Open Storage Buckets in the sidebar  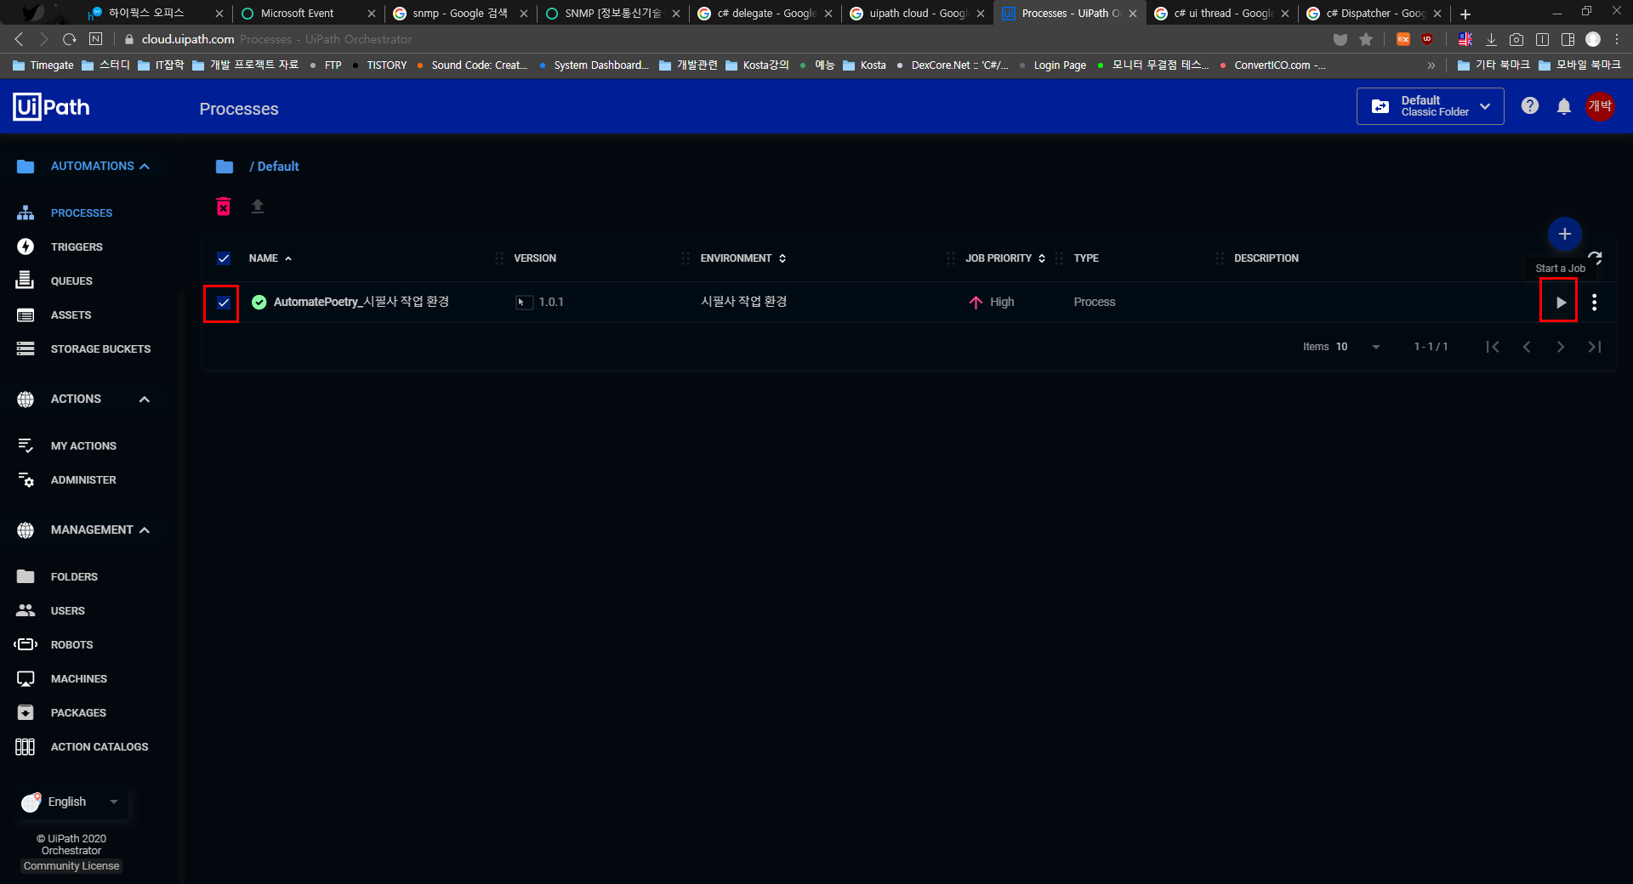tap(100, 349)
